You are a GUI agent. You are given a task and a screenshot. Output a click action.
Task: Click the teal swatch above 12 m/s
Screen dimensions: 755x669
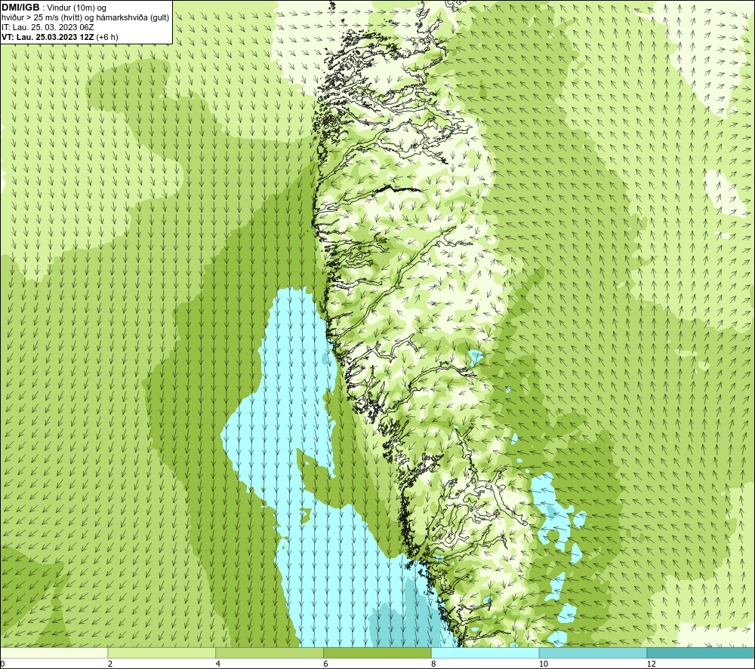click(701, 652)
